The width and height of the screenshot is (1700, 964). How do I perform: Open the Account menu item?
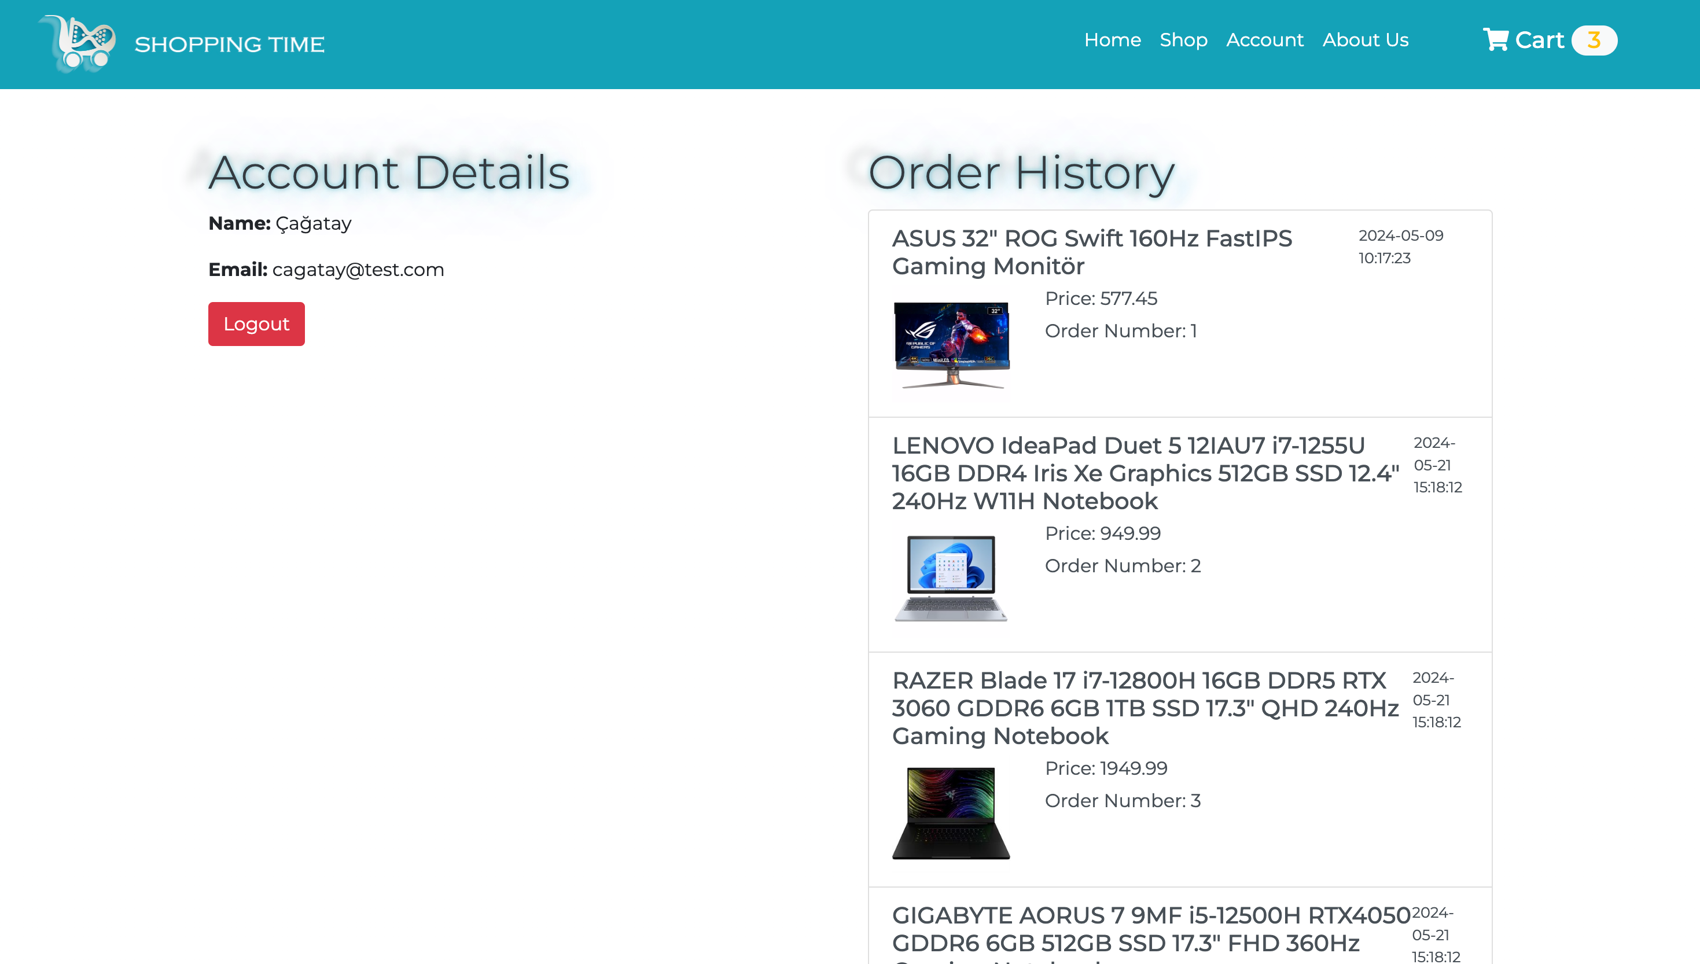(1264, 40)
